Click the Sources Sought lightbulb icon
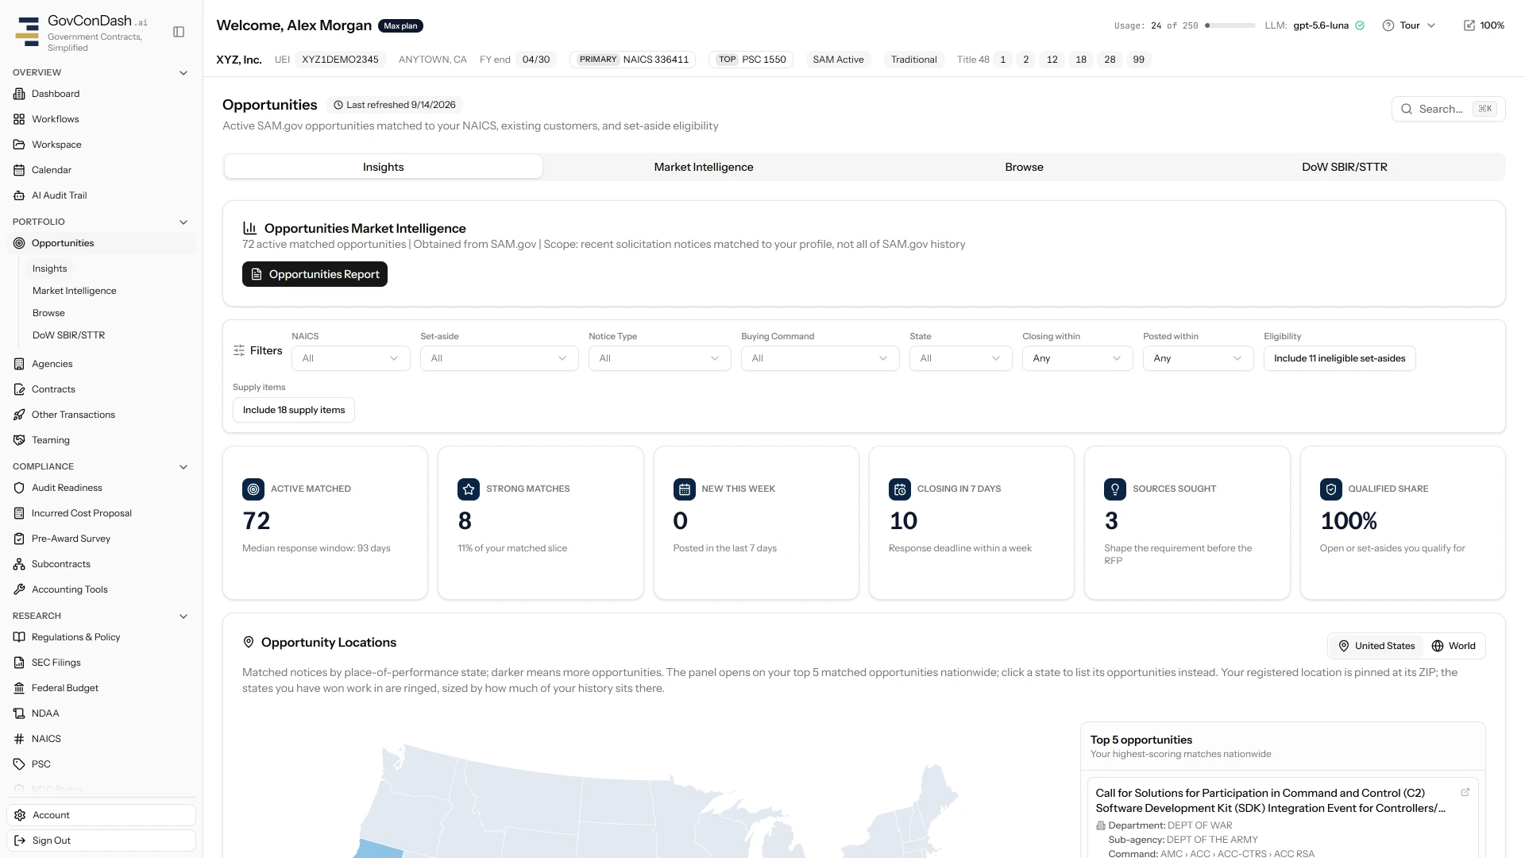 (x=1115, y=489)
